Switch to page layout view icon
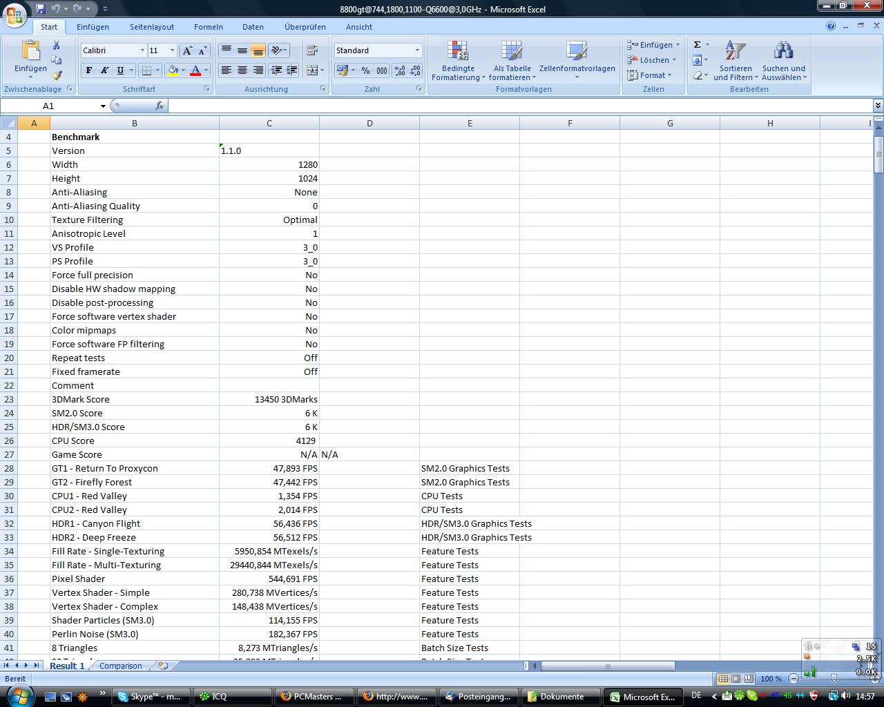 tap(736, 679)
